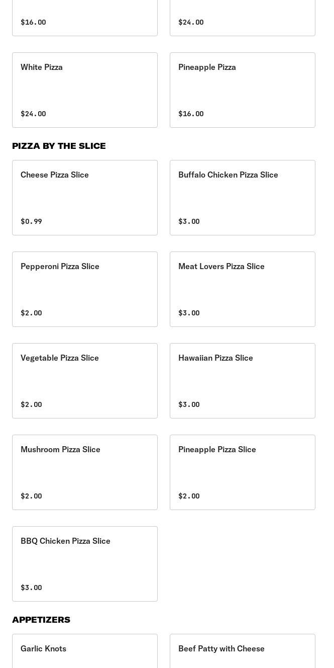Click the Appetizers section heading
This screenshot has width=334, height=668.
pos(41,620)
